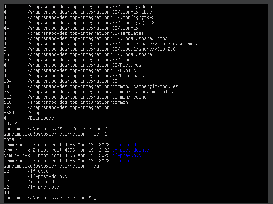The width and height of the screenshot is (273, 204).
Task: Click the path ending in glib-2.0/schemas
Action: tap(111, 44)
